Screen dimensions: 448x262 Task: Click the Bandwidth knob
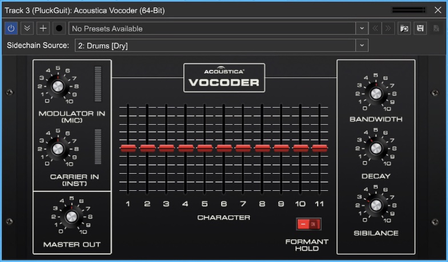coord(376,93)
